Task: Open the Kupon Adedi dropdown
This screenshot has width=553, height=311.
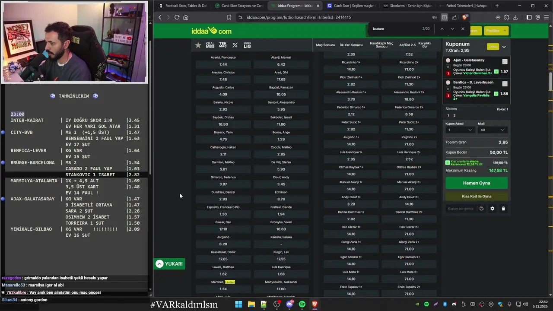Action: (460, 130)
